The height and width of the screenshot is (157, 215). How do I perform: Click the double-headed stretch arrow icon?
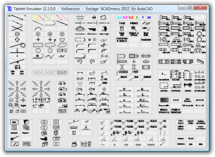click(x=80, y=17)
